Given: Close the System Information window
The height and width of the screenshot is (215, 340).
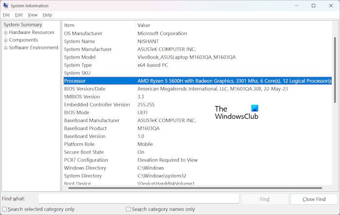Looking at the screenshot, I should pyautogui.click(x=331, y=6).
